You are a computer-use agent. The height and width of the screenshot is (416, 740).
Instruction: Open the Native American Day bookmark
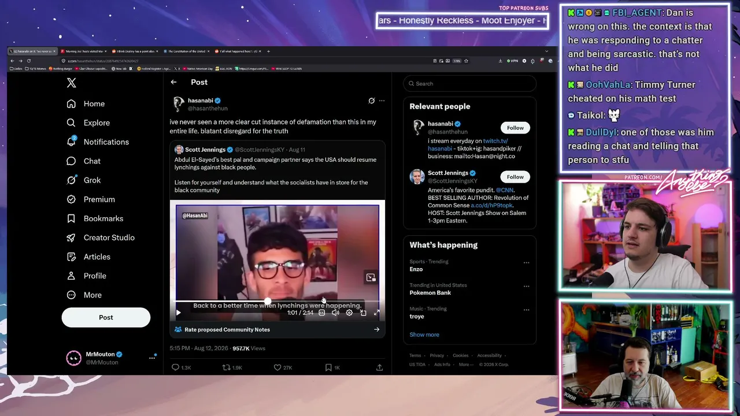point(198,69)
